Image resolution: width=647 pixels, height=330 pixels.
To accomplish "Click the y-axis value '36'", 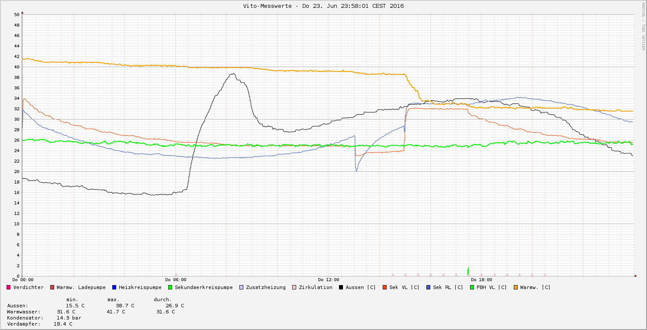I will [17, 88].
